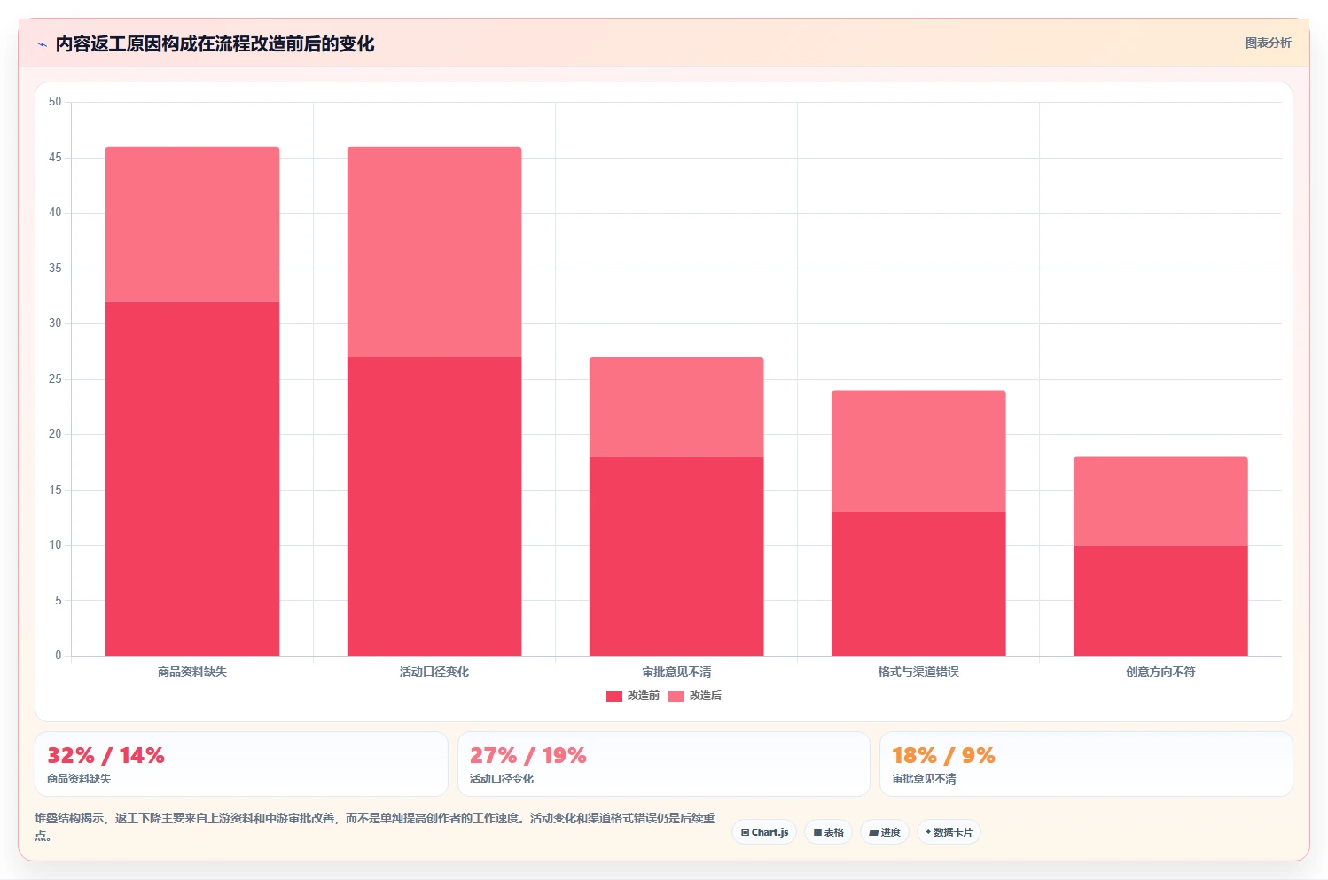Click the 创意方向不符 axis label

click(x=1160, y=672)
